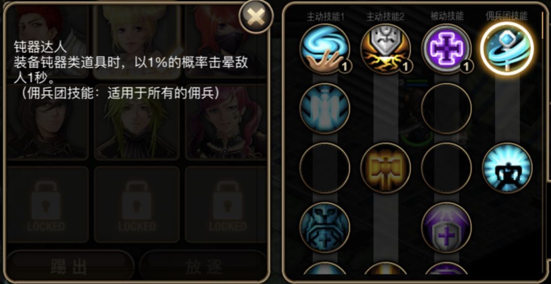Click the empty 主动技能1 slot in third row

(x=324, y=168)
